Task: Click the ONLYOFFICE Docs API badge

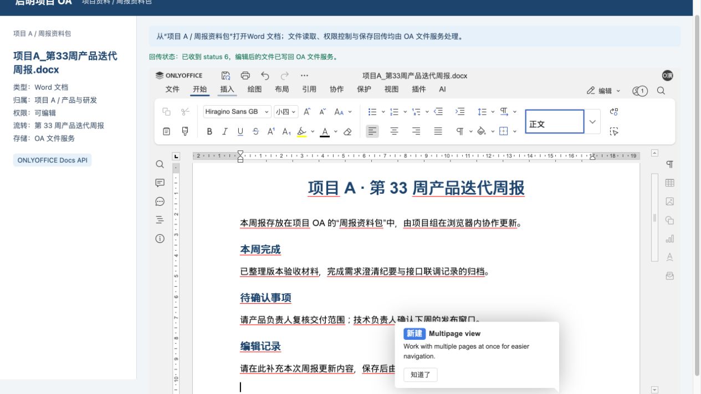Action: click(x=52, y=160)
